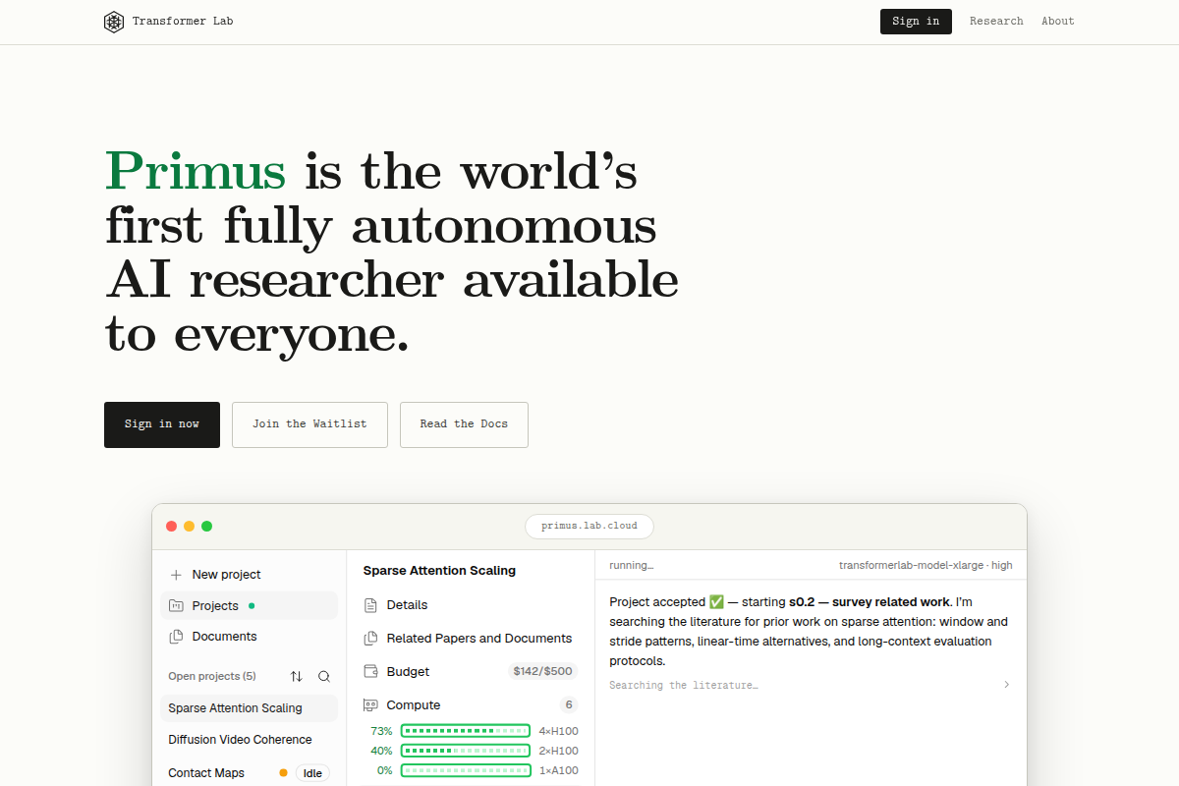Click the Compute count badge 6
Viewport: 1179px width, 786px height.
568,705
